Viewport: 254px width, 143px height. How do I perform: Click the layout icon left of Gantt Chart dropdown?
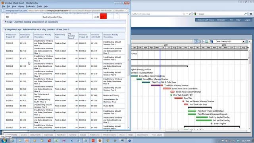coord(212,42)
